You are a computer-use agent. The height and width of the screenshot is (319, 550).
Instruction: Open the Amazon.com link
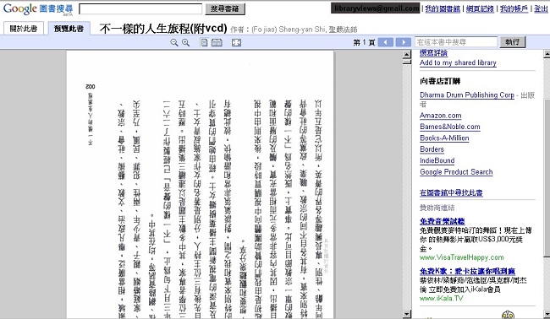(x=441, y=116)
